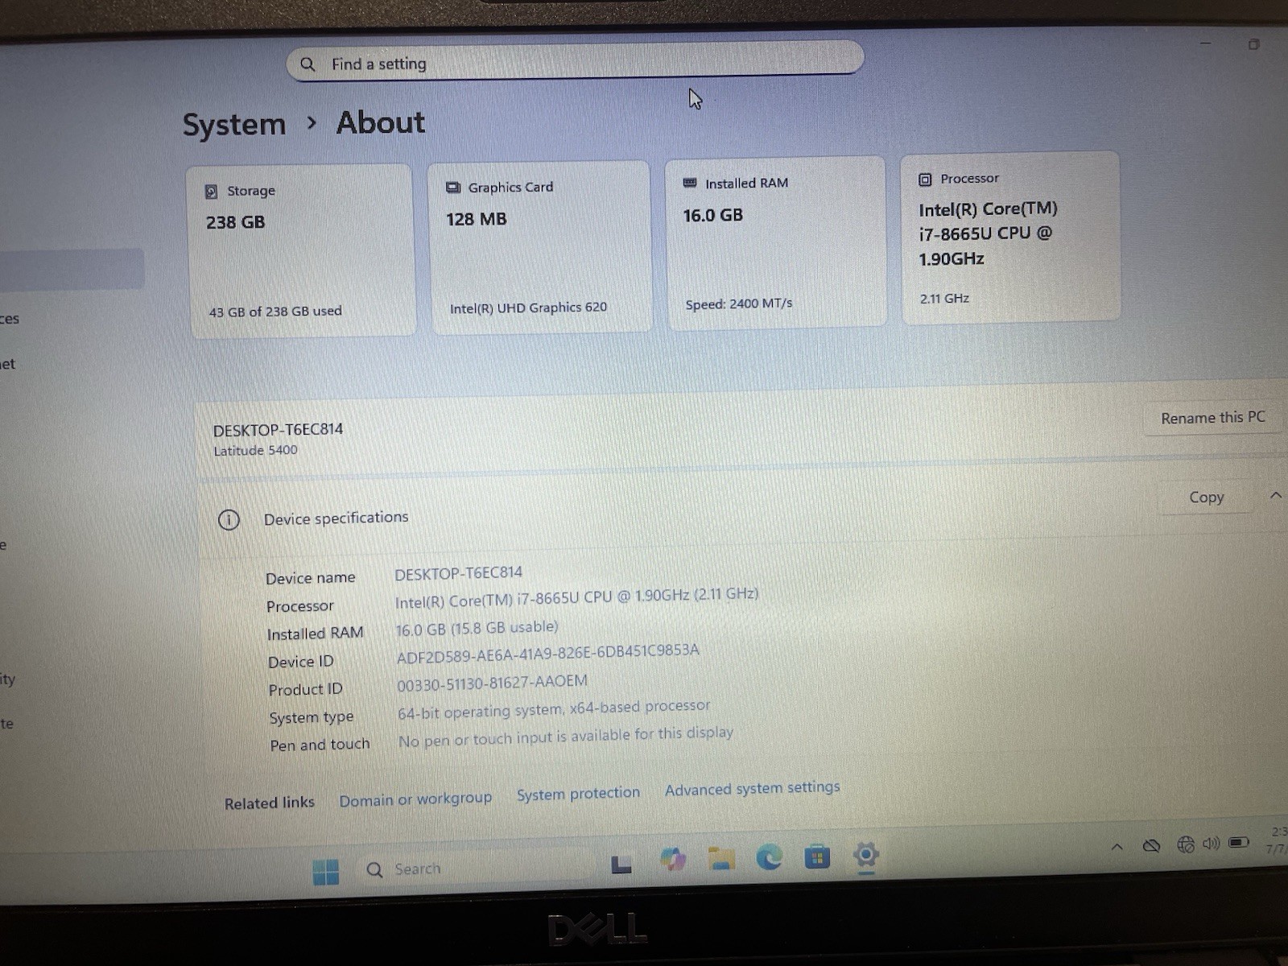Click the OneDrive cloud tray icon

tap(1151, 846)
